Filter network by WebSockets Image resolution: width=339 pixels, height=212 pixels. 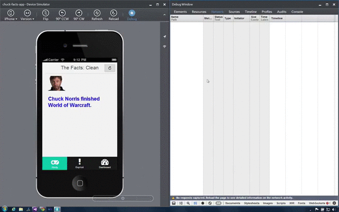(317, 203)
